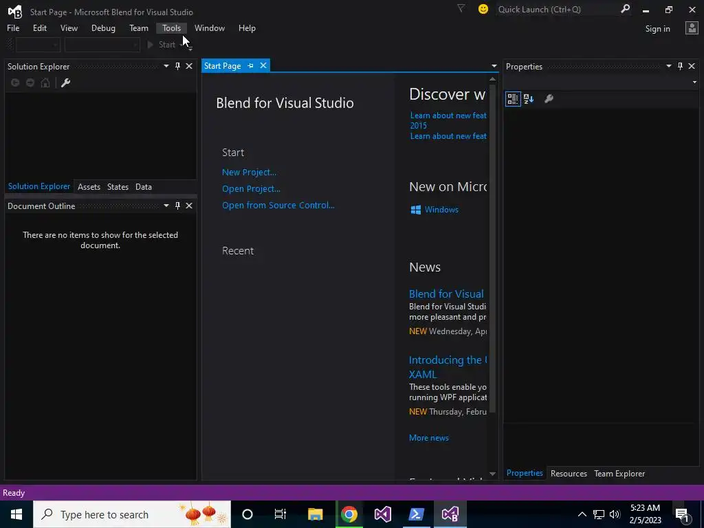The height and width of the screenshot is (528, 704).
Task: Click the Solution Explorer home icon
Action: pyautogui.click(x=45, y=82)
